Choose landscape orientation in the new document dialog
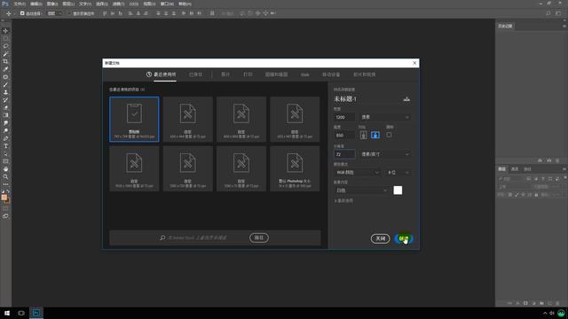568x319 pixels. pos(375,135)
